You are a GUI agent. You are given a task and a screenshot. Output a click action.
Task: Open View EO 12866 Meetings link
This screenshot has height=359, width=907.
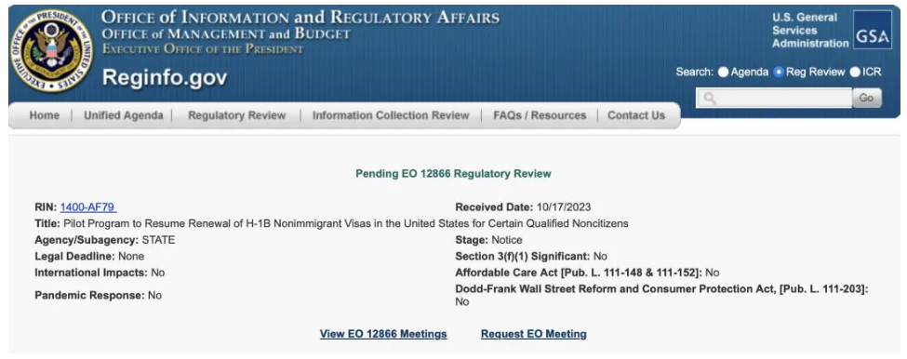coord(383,334)
